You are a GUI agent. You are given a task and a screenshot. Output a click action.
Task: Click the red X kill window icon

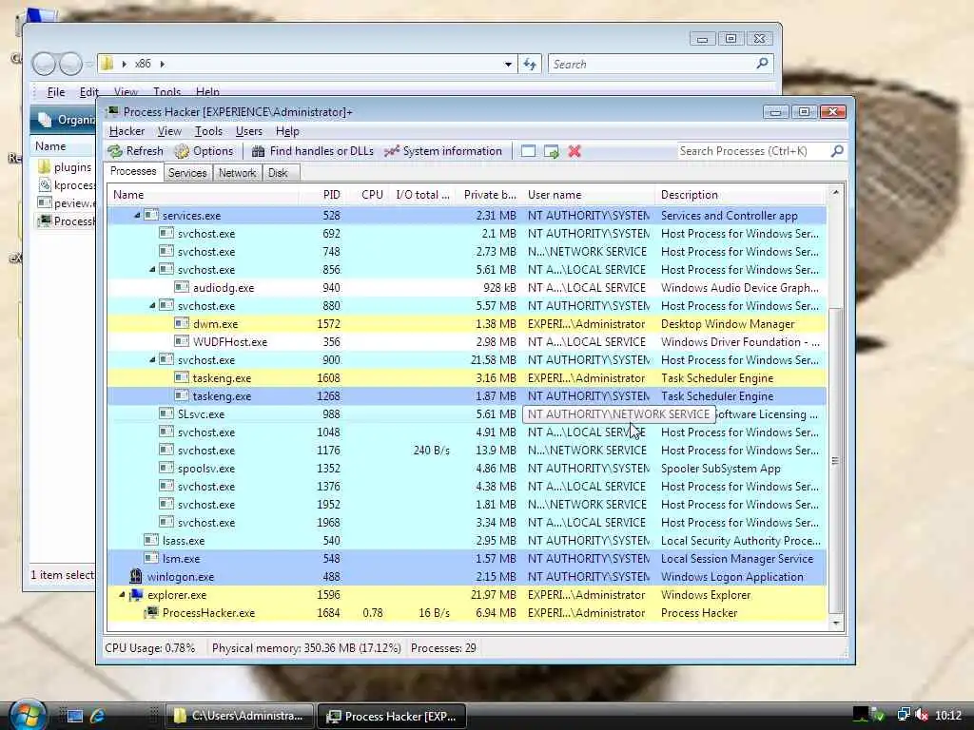click(575, 151)
